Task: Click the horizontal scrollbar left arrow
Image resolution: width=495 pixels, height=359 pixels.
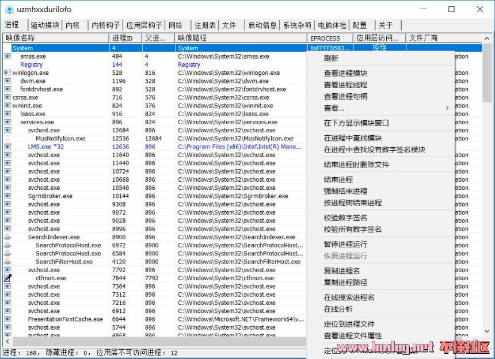Action: [x=7, y=342]
